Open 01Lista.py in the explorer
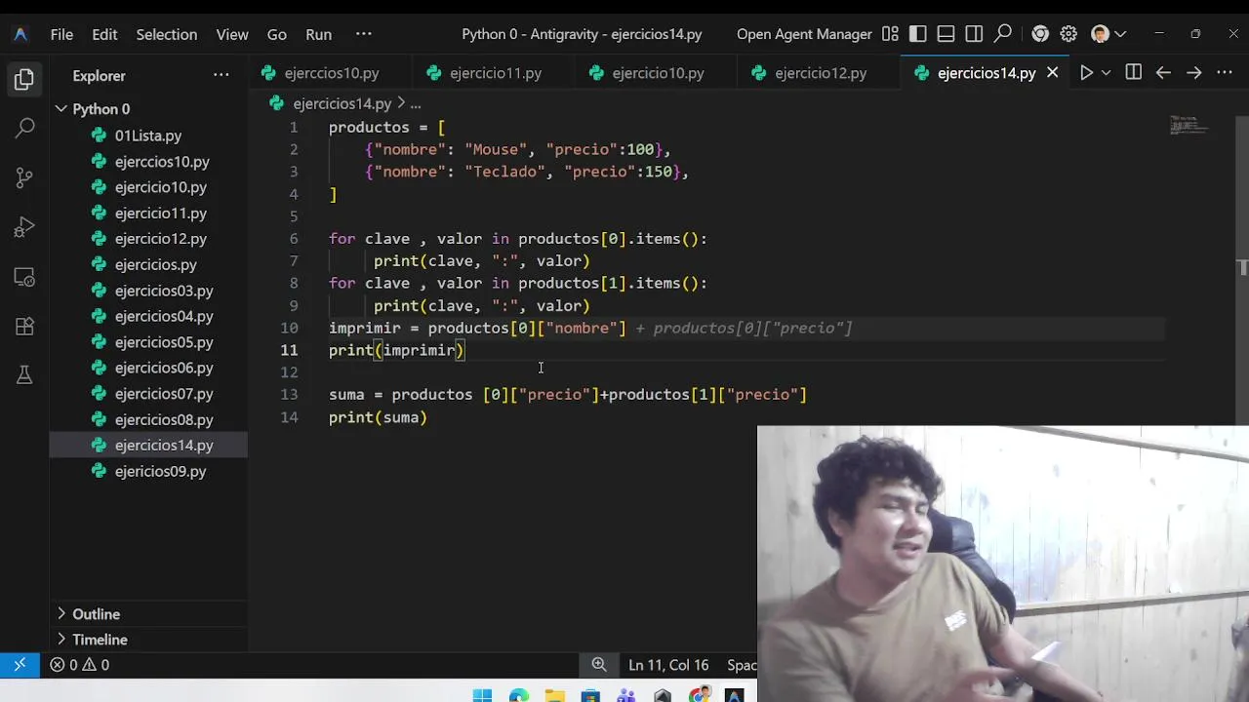1249x702 pixels. (148, 136)
